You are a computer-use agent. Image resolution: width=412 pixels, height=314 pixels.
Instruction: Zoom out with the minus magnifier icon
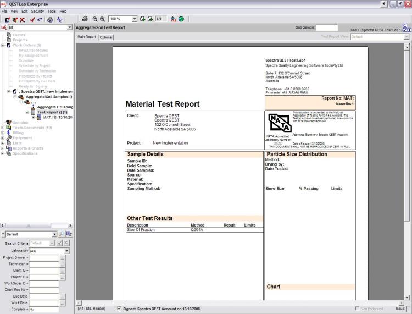click(95, 19)
